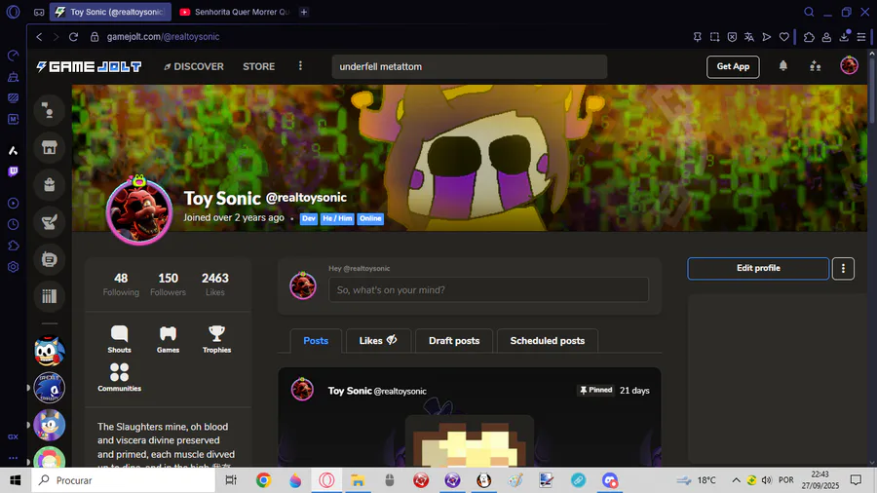Open the Draft posts tab
This screenshot has height=493, width=877.
pos(454,341)
